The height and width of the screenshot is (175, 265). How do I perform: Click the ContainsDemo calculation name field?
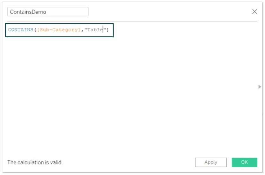[48, 12]
